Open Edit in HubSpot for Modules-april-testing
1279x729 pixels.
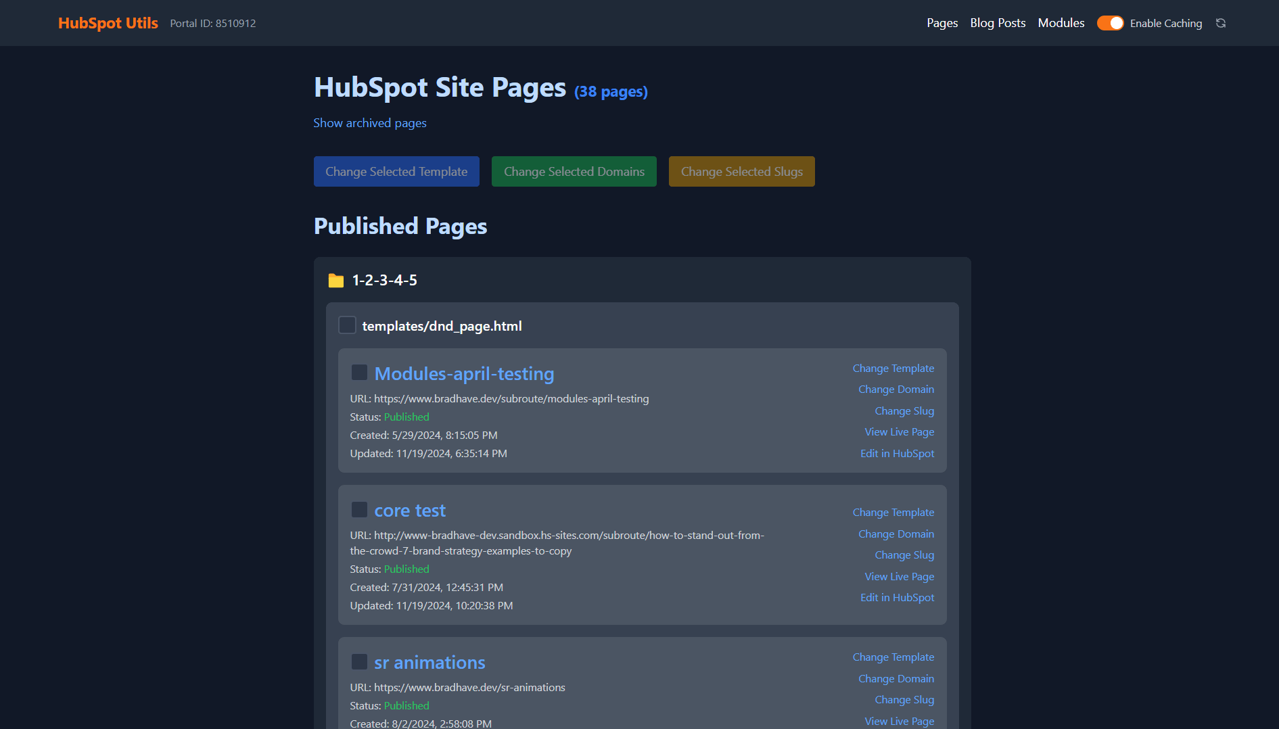pos(897,453)
